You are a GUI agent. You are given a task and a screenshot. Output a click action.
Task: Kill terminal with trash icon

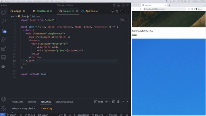point(118,102)
